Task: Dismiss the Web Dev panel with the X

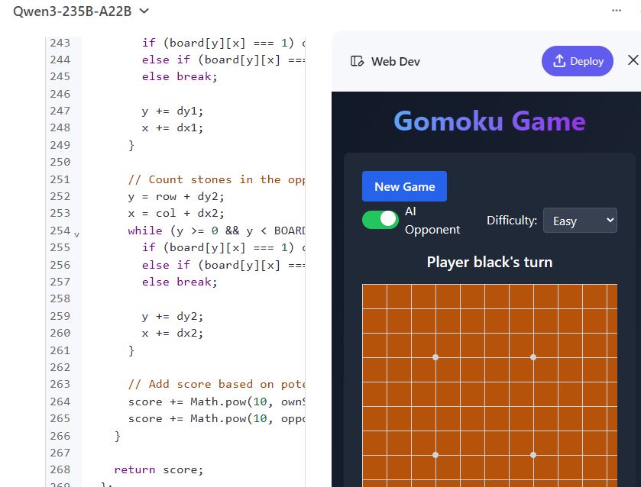Action: 632,61
